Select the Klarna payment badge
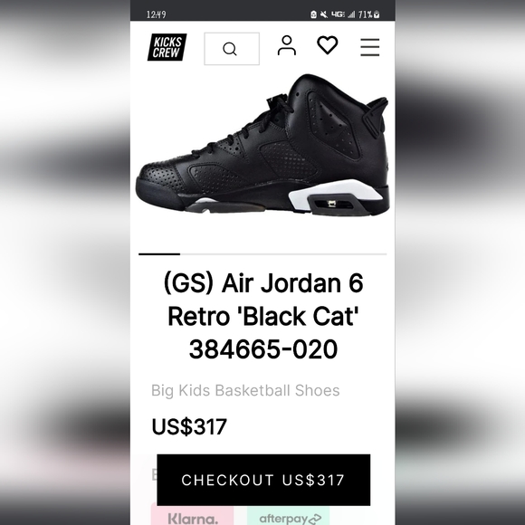525x525 pixels. pyautogui.click(x=192, y=517)
